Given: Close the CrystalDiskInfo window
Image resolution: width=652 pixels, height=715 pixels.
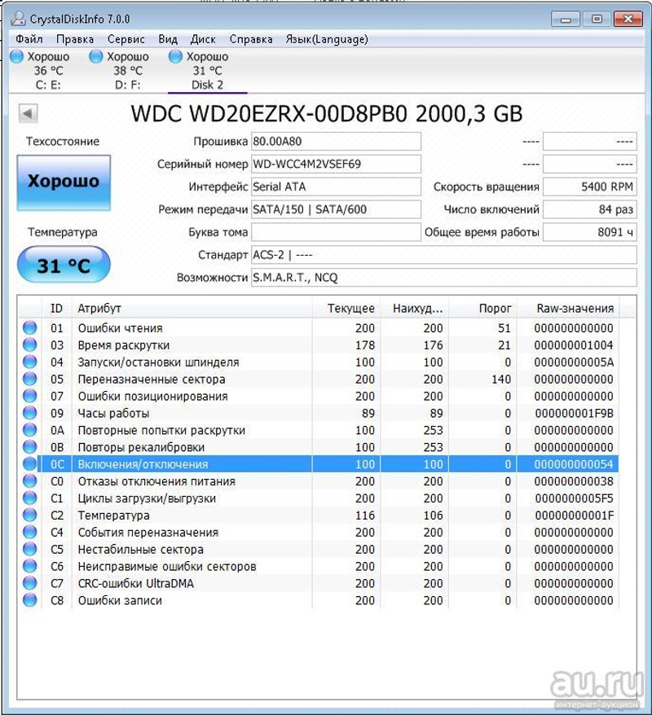Looking at the screenshot, I should pyautogui.click(x=628, y=20).
